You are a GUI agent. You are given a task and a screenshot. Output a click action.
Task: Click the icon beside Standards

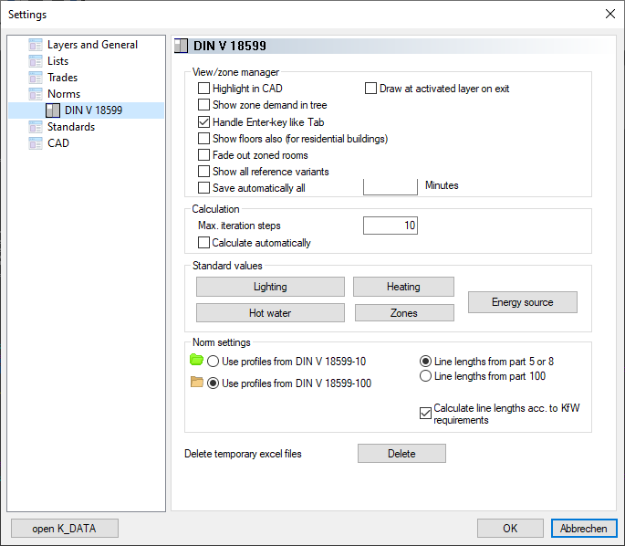pyautogui.click(x=36, y=127)
